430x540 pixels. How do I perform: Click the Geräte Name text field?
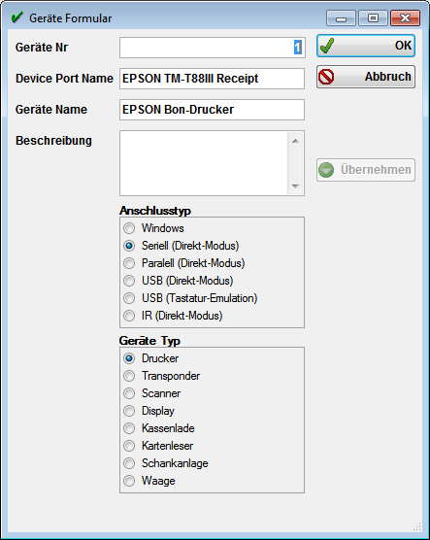pos(212,110)
